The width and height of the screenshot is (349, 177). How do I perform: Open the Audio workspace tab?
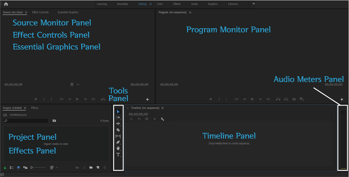coord(194,4)
